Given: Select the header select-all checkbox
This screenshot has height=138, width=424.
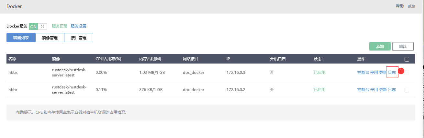Looking at the screenshot, I should click(407, 59).
